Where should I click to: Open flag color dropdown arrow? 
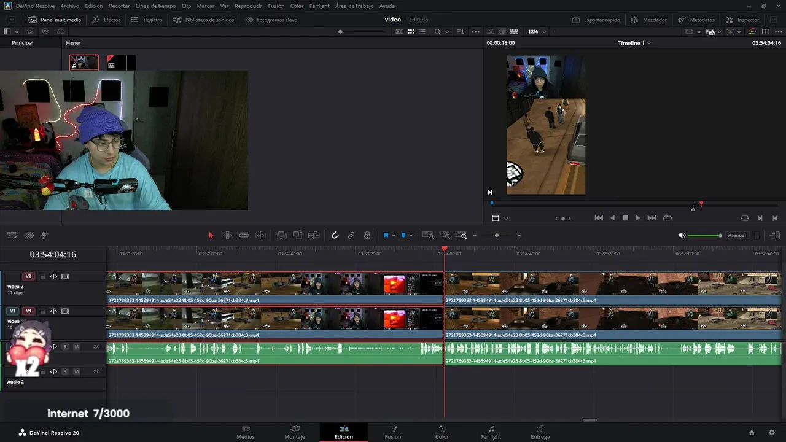coord(394,235)
